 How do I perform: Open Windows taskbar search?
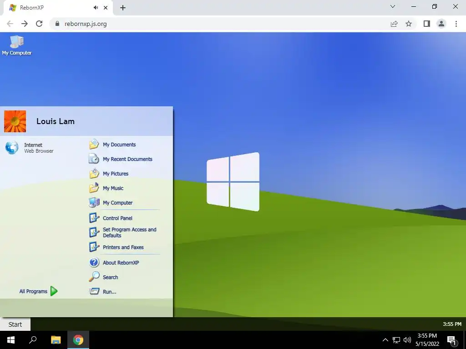point(33,340)
